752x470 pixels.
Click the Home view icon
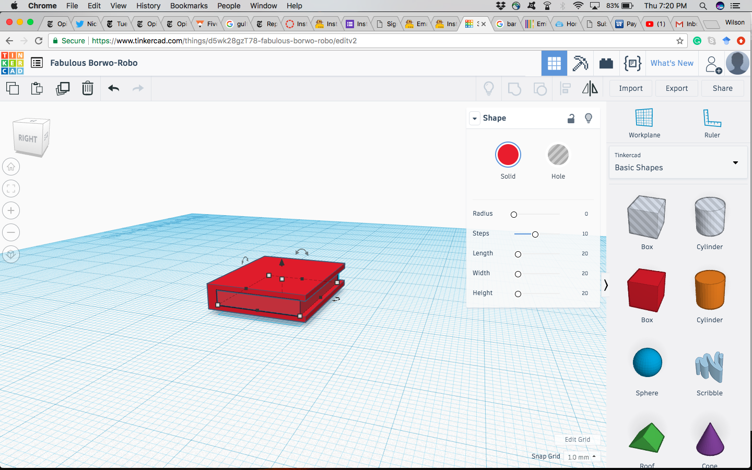click(11, 167)
